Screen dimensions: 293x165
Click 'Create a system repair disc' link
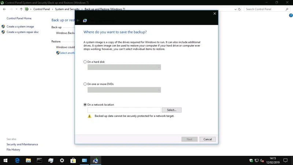click(x=23, y=32)
